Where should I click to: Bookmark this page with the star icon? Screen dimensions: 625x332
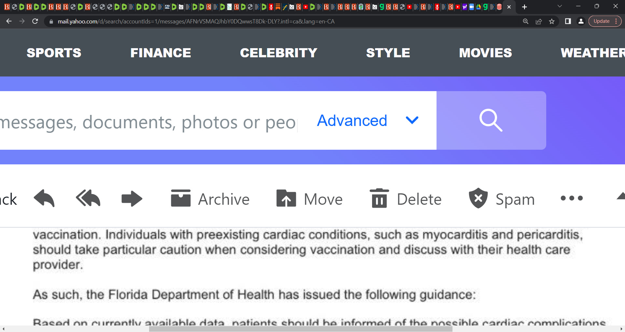coord(552,21)
